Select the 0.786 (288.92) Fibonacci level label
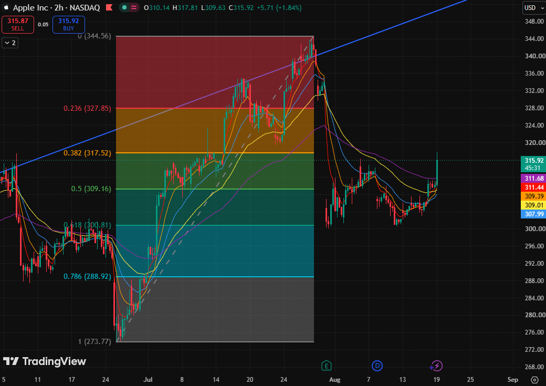546x386 pixels. click(87, 277)
